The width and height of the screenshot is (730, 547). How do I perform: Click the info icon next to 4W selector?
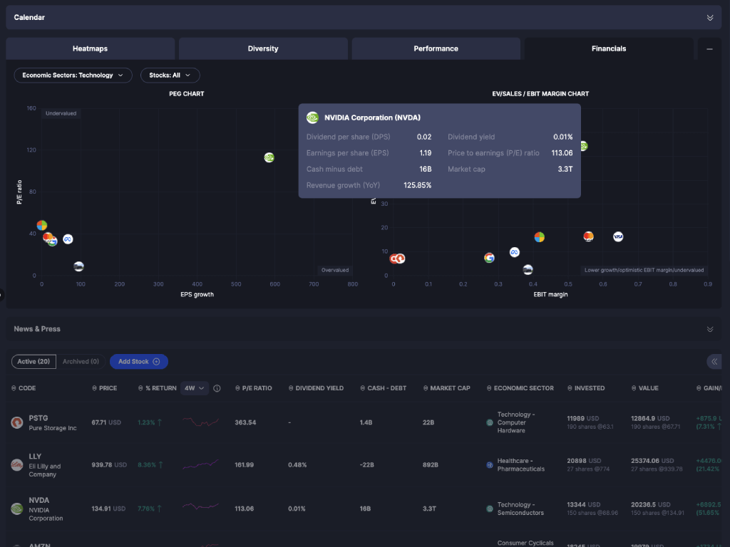click(217, 388)
